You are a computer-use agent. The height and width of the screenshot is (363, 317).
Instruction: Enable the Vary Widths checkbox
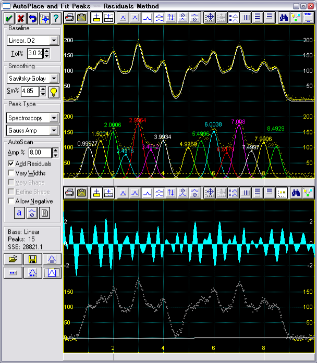(x=11, y=173)
